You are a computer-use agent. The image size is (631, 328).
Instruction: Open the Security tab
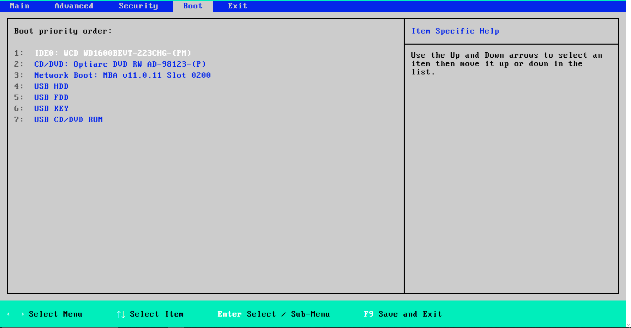(x=138, y=6)
